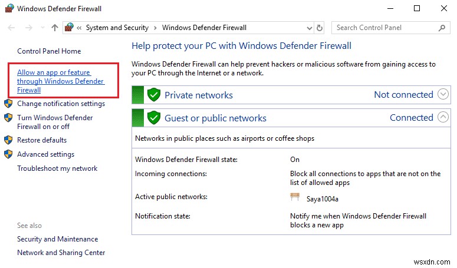The image size is (457, 268).
Task: Go up one level with up arrow
Action: (x=54, y=28)
